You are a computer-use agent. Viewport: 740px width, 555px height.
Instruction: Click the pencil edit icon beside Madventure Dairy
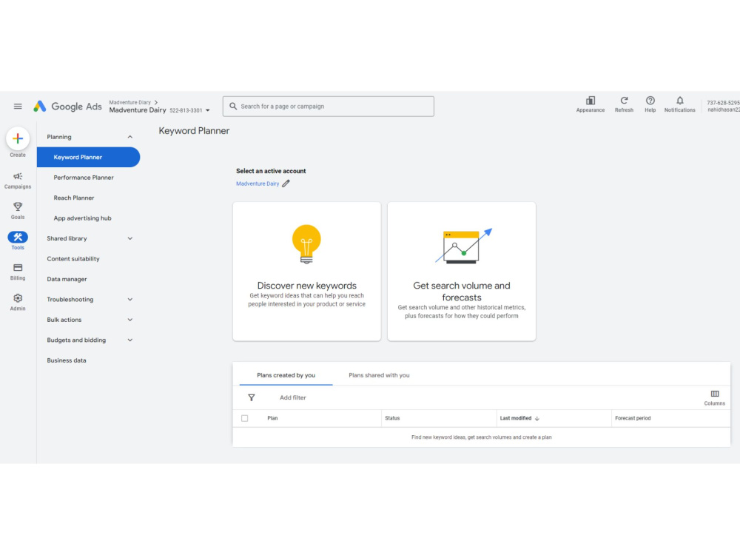click(x=286, y=184)
